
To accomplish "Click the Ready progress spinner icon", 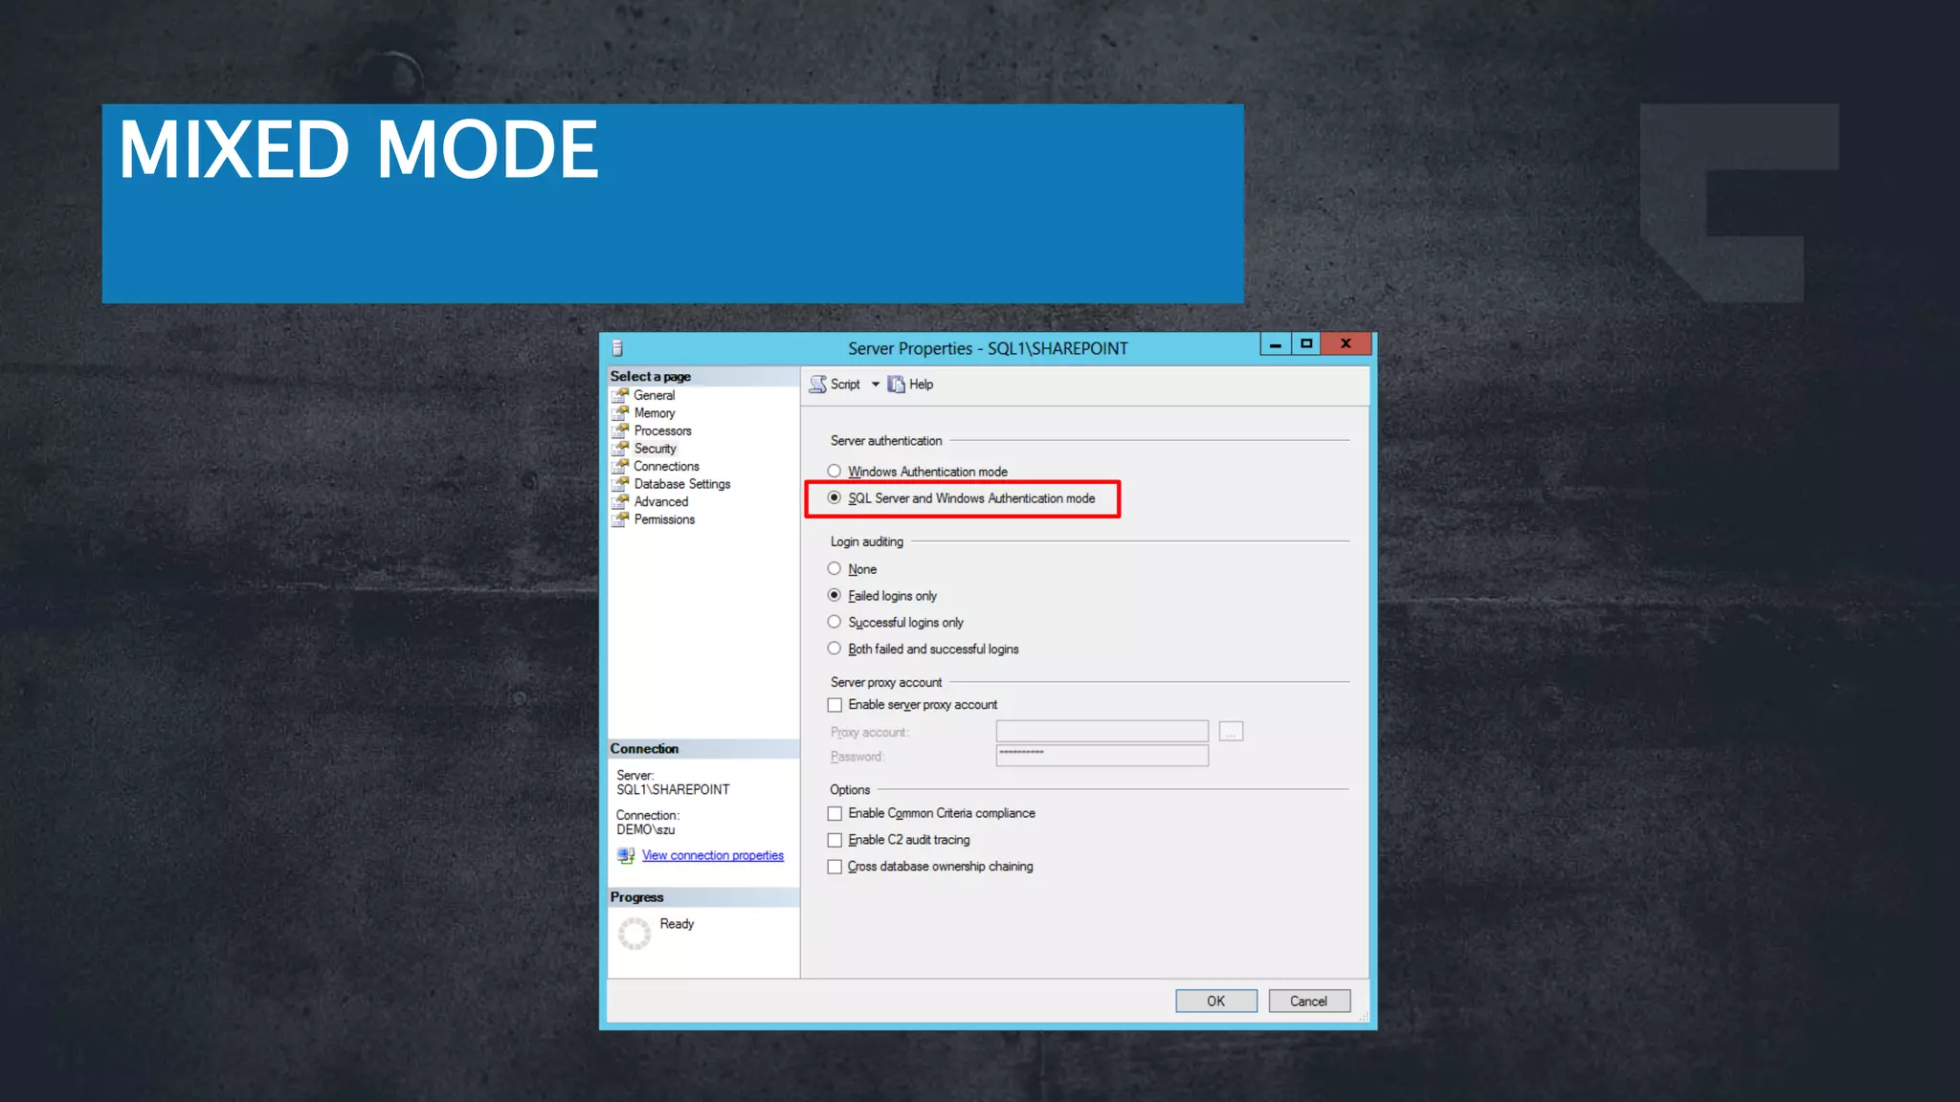I will pyautogui.click(x=634, y=933).
